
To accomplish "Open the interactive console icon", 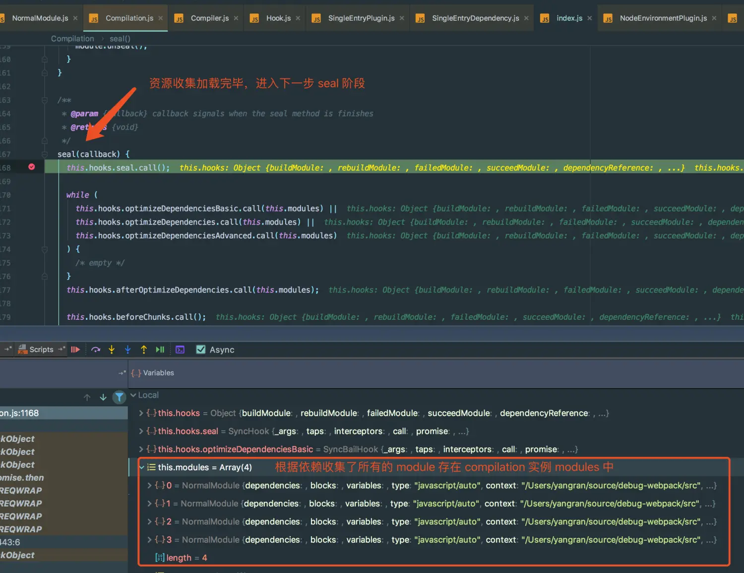I will click(180, 350).
